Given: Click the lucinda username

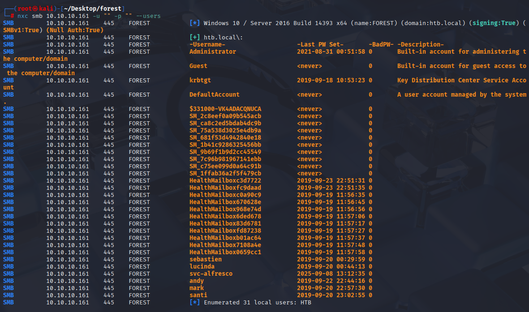Looking at the screenshot, I should pos(202,266).
